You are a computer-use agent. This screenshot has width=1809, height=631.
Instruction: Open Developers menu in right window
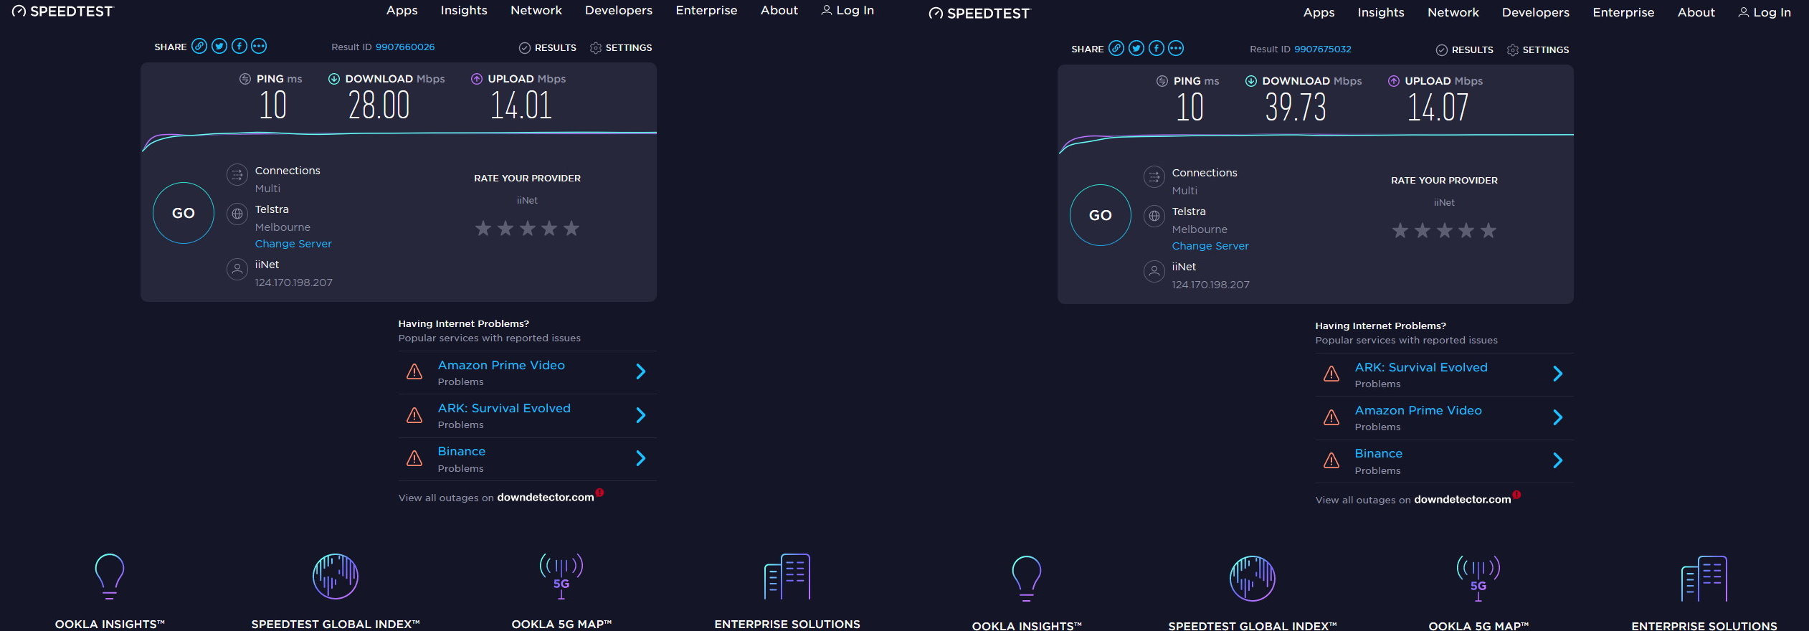pos(1536,12)
